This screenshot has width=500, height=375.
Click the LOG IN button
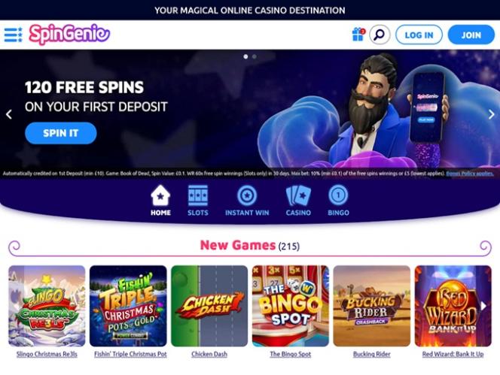click(x=419, y=35)
